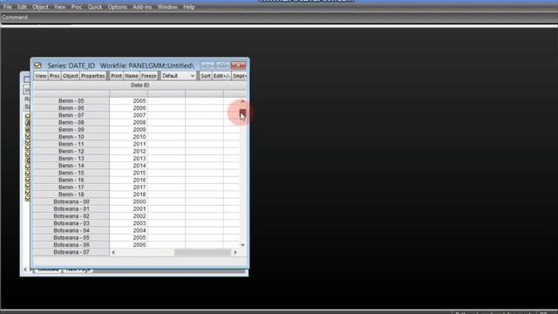Click the cell value 2001 for Botswana - 01
This screenshot has width=558, height=314.
click(x=128, y=208)
